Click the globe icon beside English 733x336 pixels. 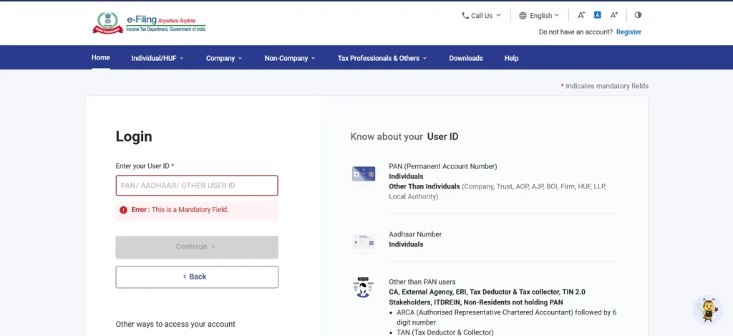[523, 16]
